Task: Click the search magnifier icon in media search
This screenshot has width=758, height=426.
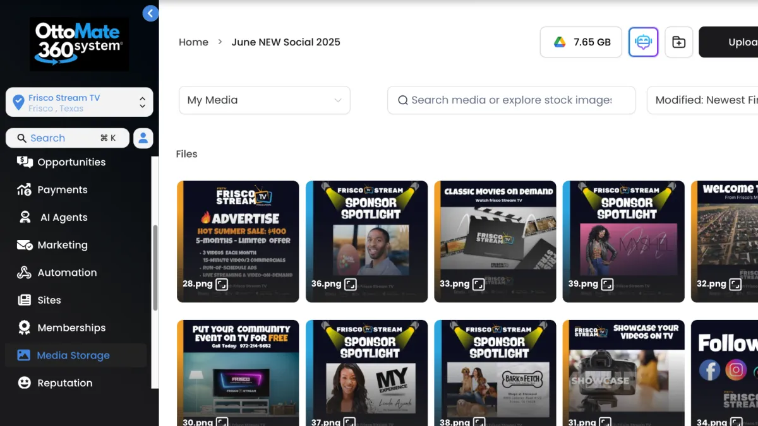Action: click(x=402, y=100)
